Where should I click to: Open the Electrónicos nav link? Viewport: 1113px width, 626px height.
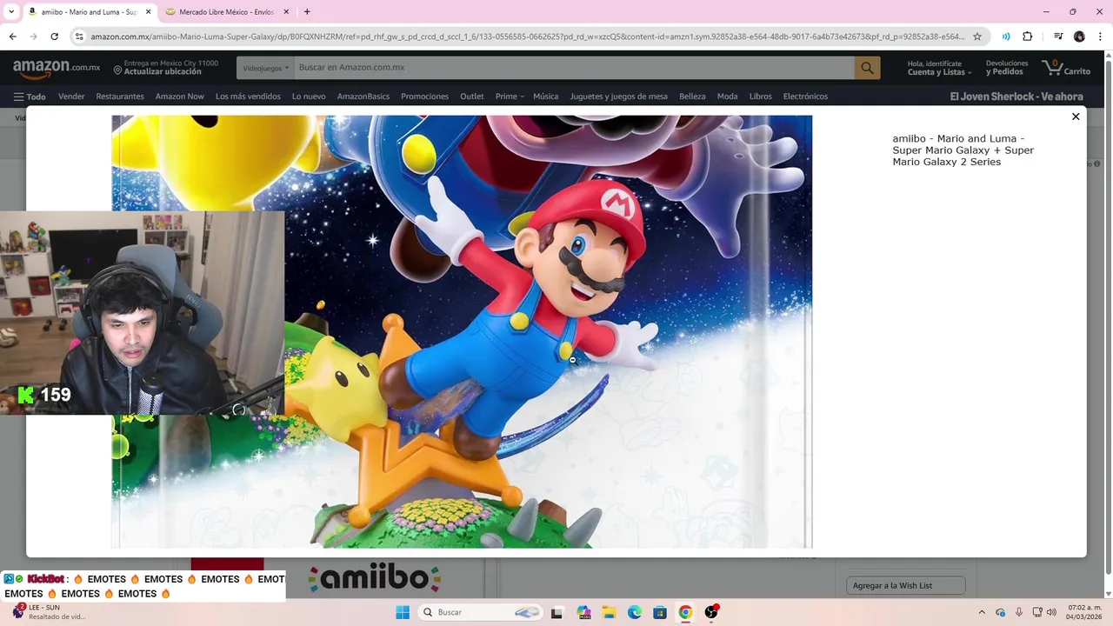805,97
